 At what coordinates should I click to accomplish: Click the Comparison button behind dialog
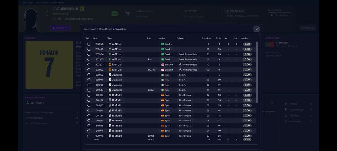(308, 28)
